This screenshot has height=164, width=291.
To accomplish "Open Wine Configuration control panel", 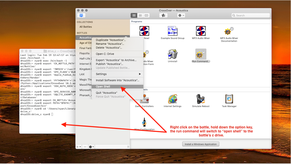I will click(x=144, y=122).
